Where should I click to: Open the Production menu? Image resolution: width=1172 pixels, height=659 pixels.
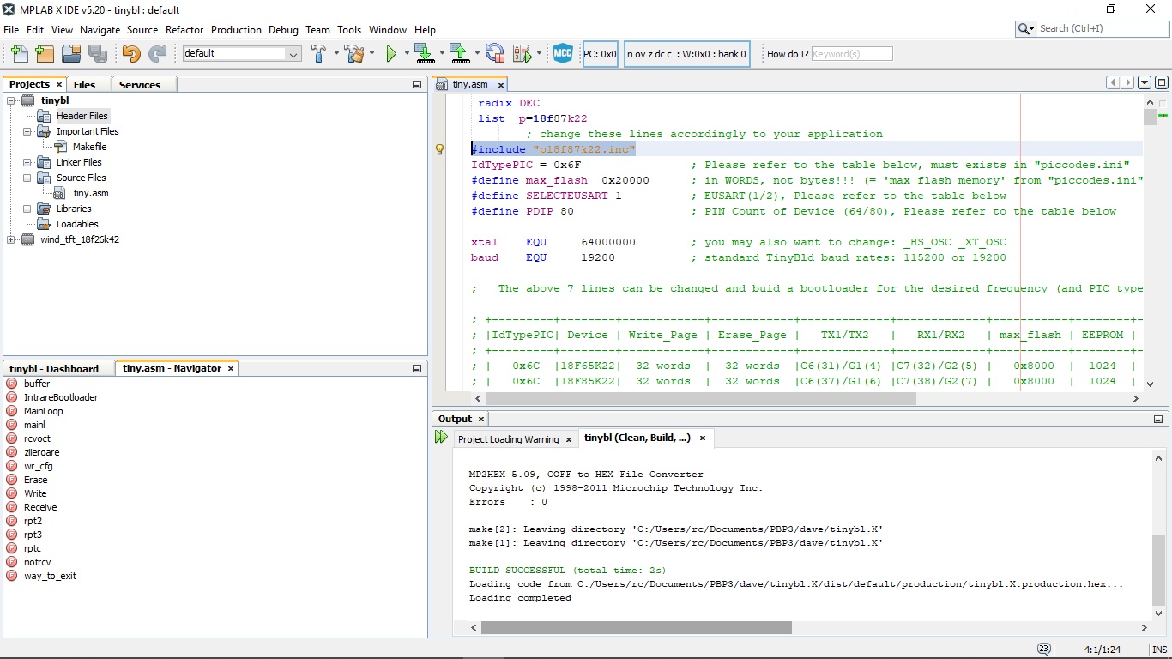[236, 29]
